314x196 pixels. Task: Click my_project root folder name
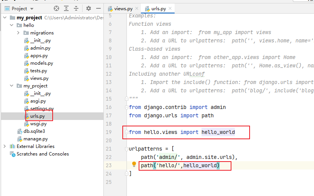point(30,18)
